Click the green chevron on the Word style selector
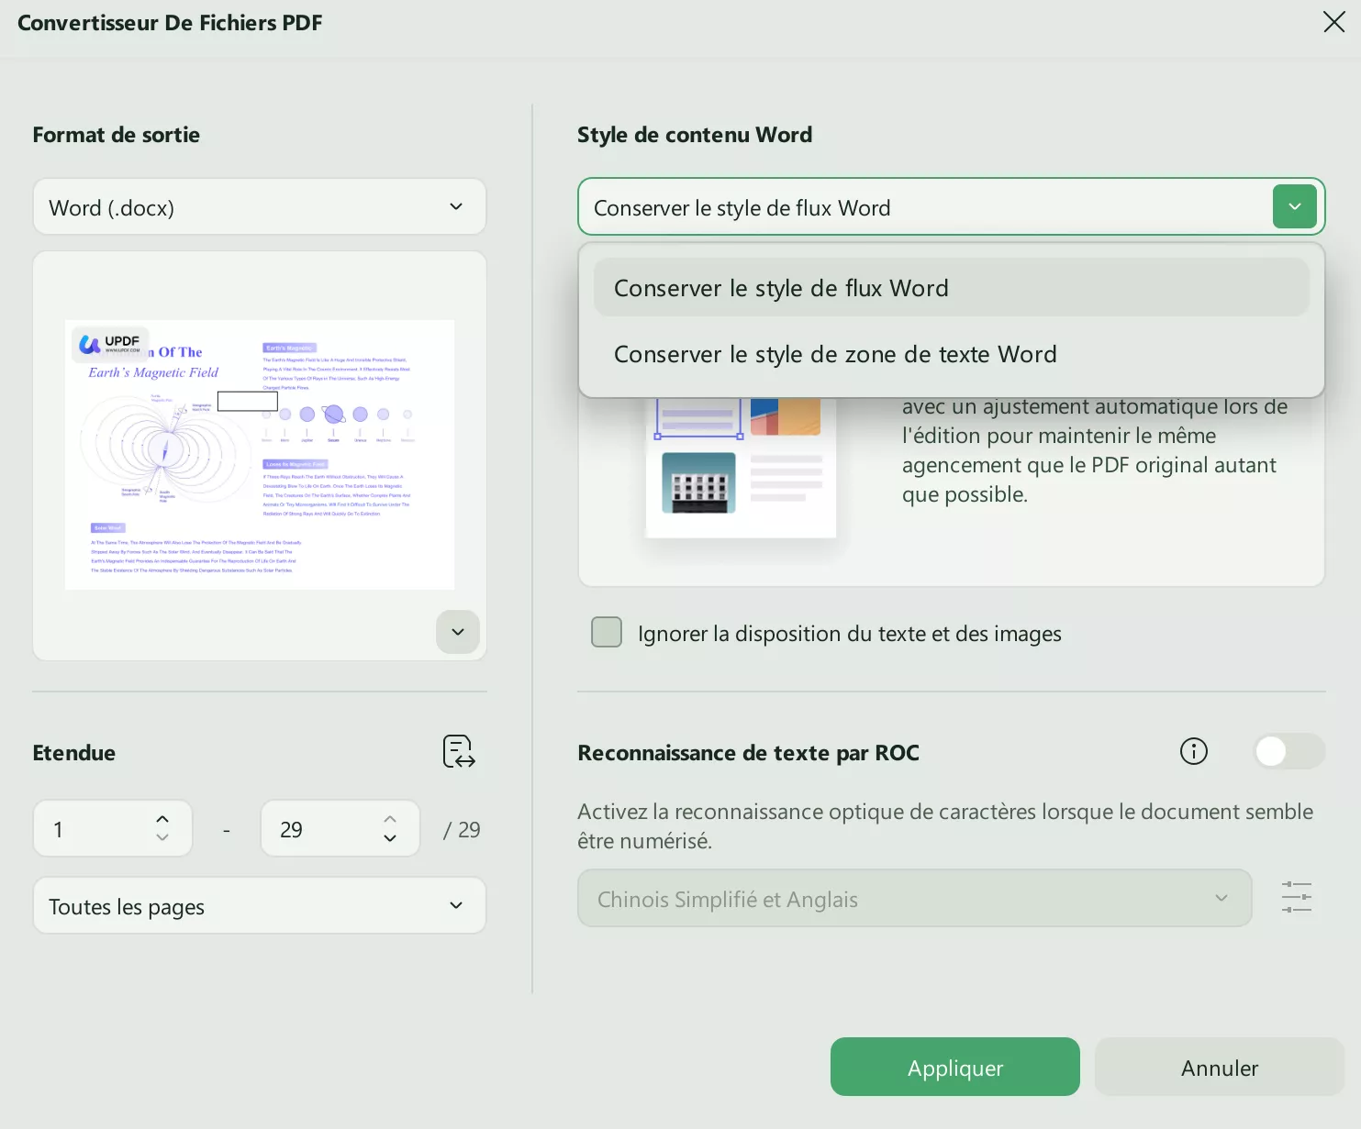Image resolution: width=1361 pixels, height=1129 pixels. [1294, 206]
